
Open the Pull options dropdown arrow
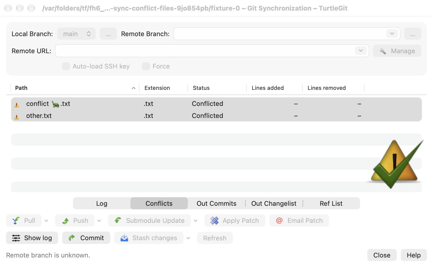tap(46, 221)
